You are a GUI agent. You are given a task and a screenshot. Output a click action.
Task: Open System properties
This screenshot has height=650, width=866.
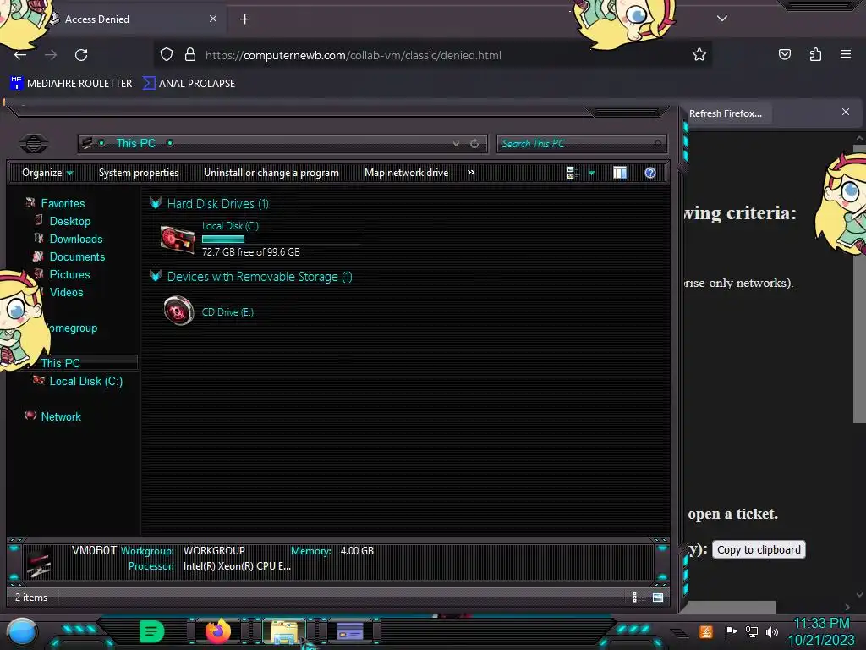pyautogui.click(x=139, y=173)
